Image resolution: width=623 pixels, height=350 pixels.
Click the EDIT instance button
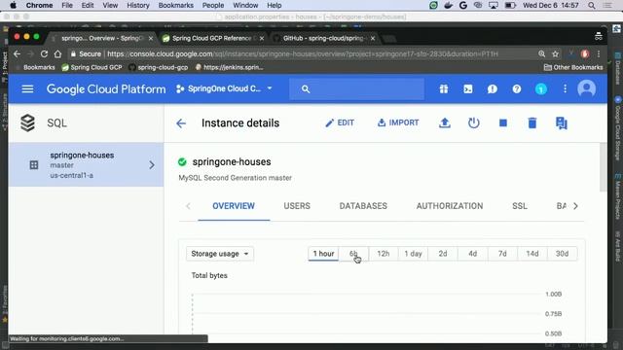[x=340, y=123]
